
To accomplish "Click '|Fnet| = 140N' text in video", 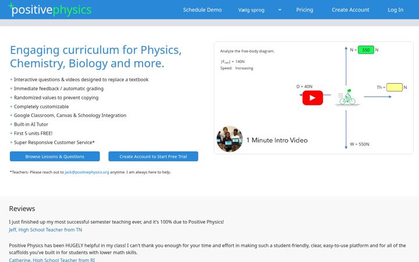I will 232,62.
